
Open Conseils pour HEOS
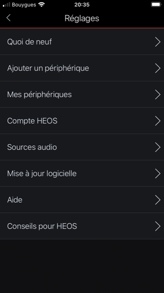[x=82, y=226]
